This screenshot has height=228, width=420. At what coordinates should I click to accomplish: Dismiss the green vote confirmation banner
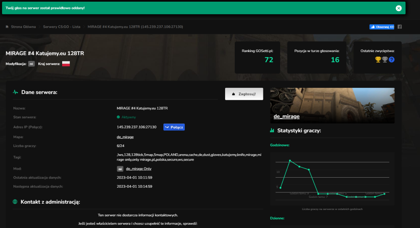click(x=399, y=8)
